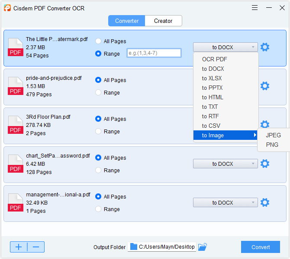Image resolution: width=290 pixels, height=259 pixels.
Task: Click the 479 Pages label
Action: coord(39,95)
